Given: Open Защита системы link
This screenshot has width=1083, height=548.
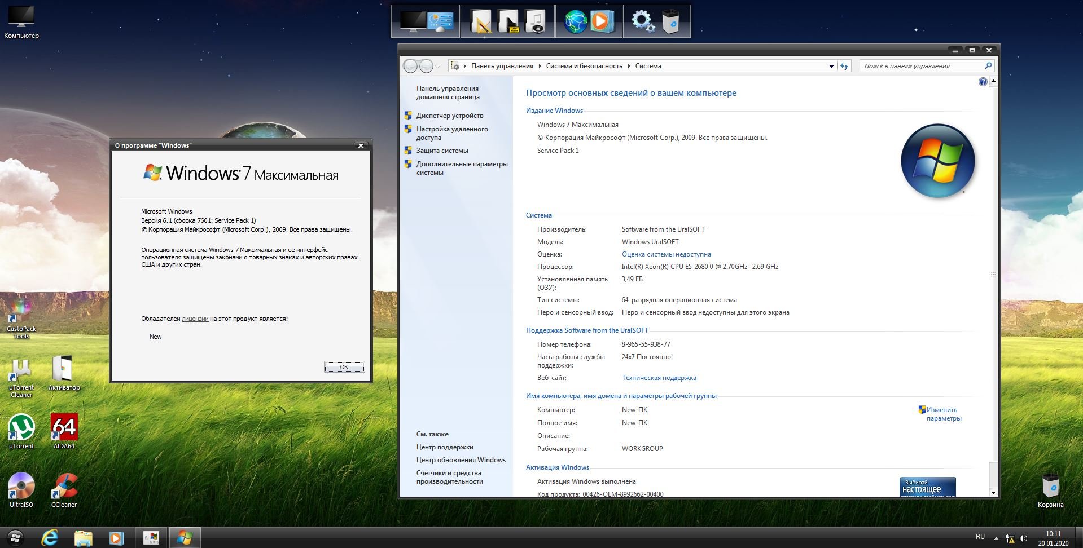Looking at the screenshot, I should pyautogui.click(x=442, y=151).
